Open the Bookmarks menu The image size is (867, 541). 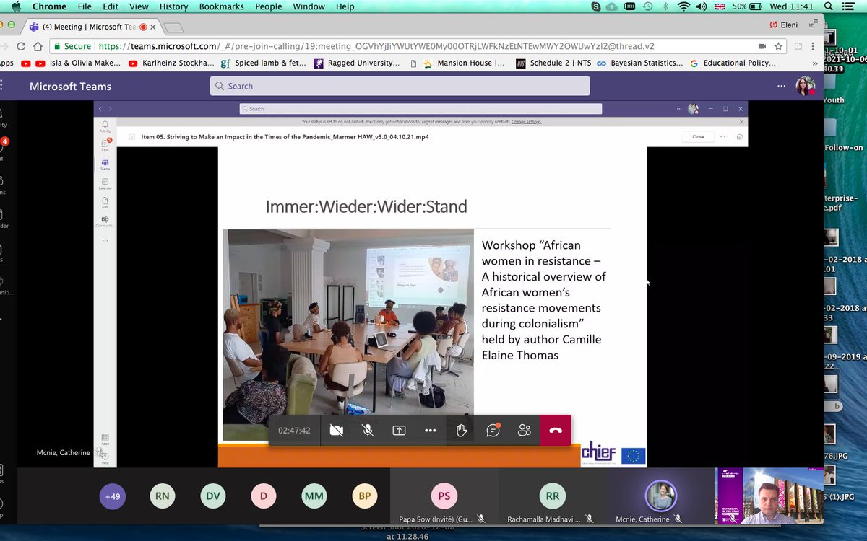(x=221, y=6)
